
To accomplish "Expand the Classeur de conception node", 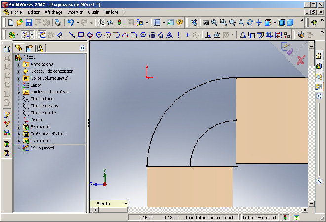I will [x=18, y=72].
